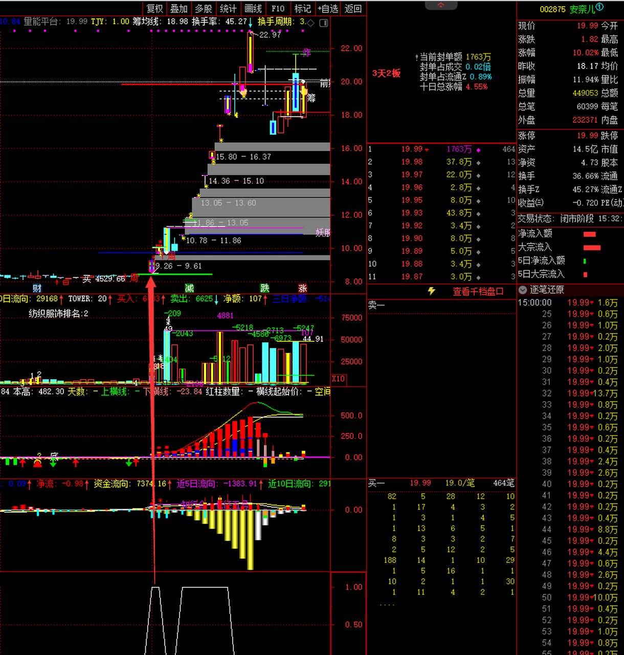Image resolution: width=624 pixels, height=655 pixels.
Task: Click the 总量 449053 value
Action: [x=585, y=93]
